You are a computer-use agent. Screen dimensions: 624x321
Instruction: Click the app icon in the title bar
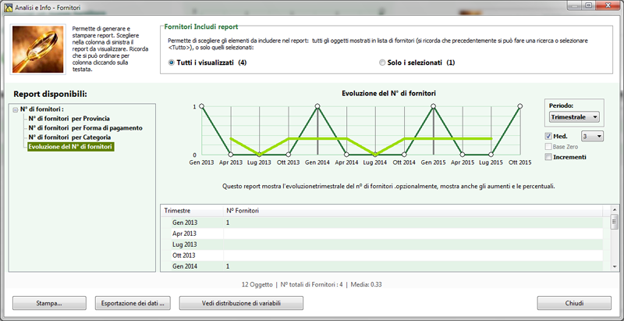(7, 8)
